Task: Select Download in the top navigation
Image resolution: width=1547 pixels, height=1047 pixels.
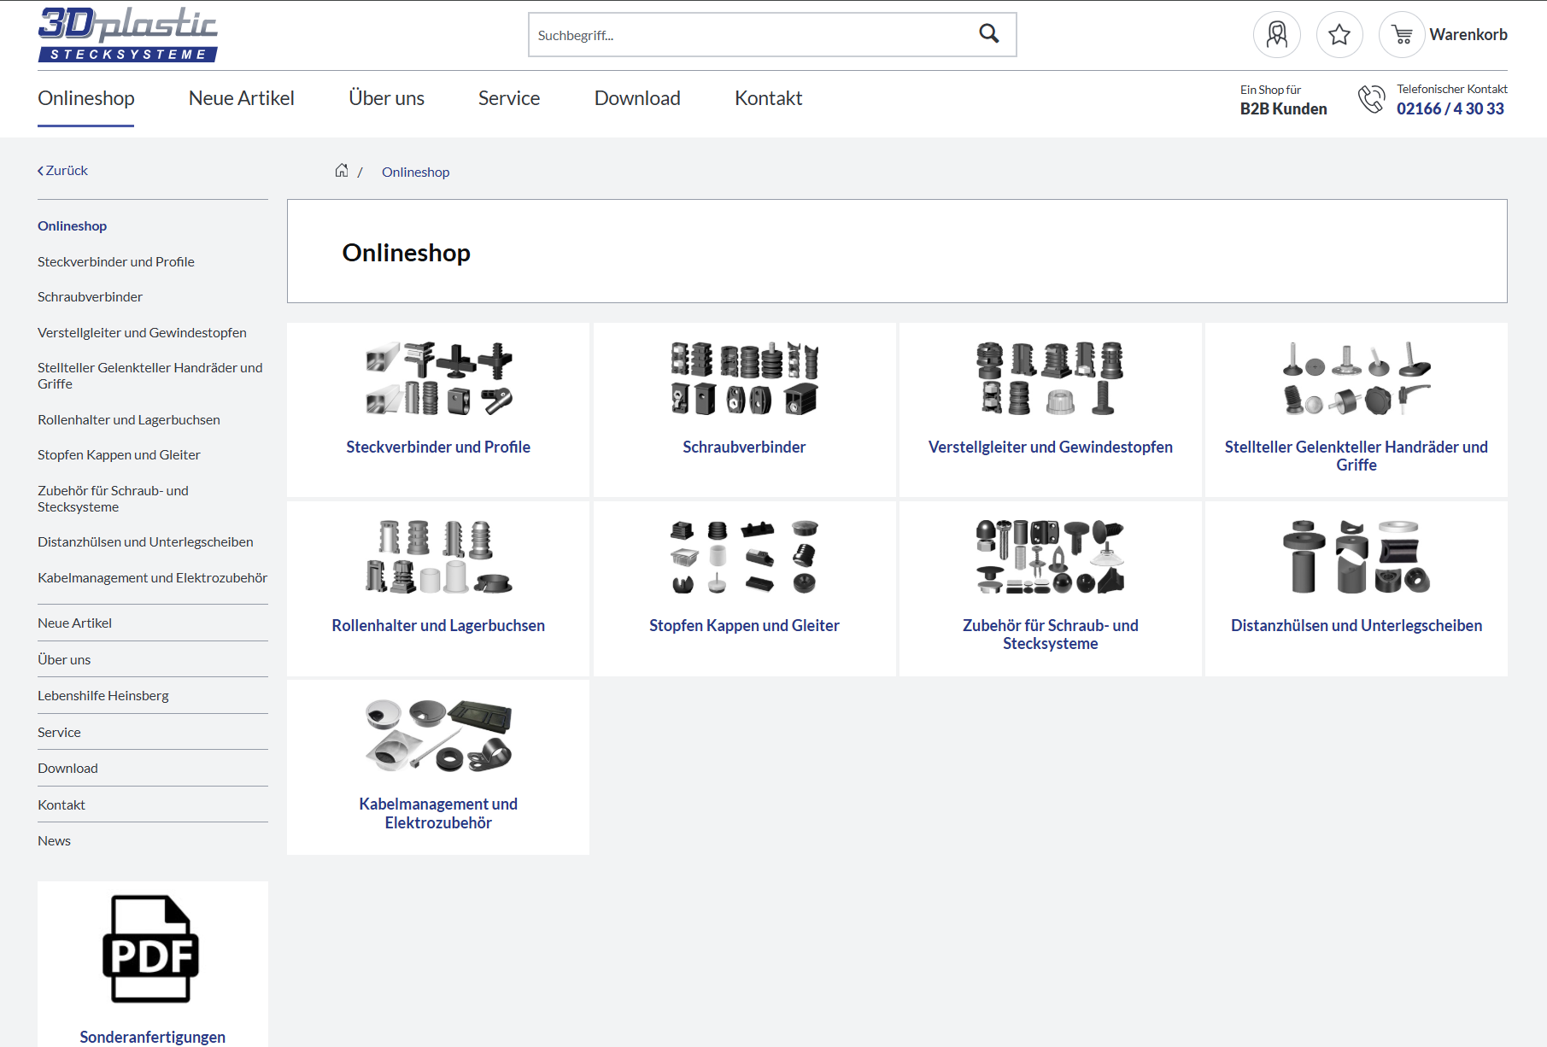Action: tap(637, 98)
